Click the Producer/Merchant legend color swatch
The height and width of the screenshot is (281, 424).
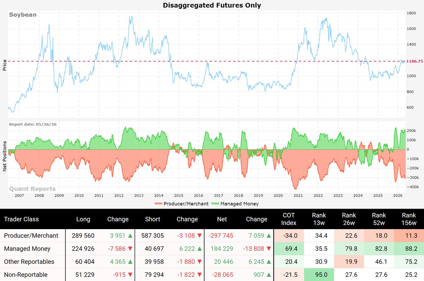tap(159, 204)
